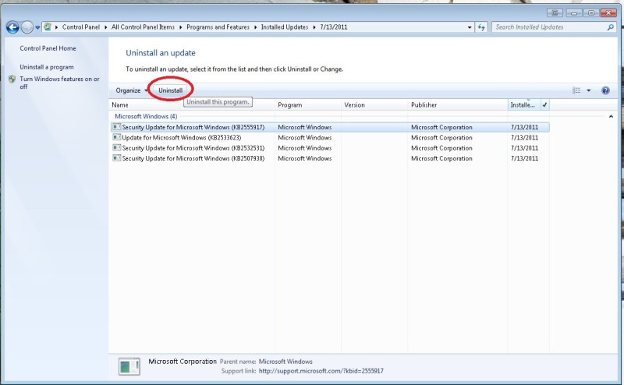This screenshot has width=624, height=385.
Task: Expand the arrow after Installed Updates breadcrumb
Action: pos(314,27)
